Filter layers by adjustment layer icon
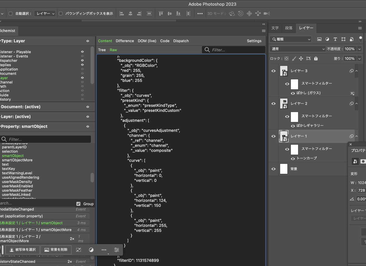 click(x=327, y=39)
